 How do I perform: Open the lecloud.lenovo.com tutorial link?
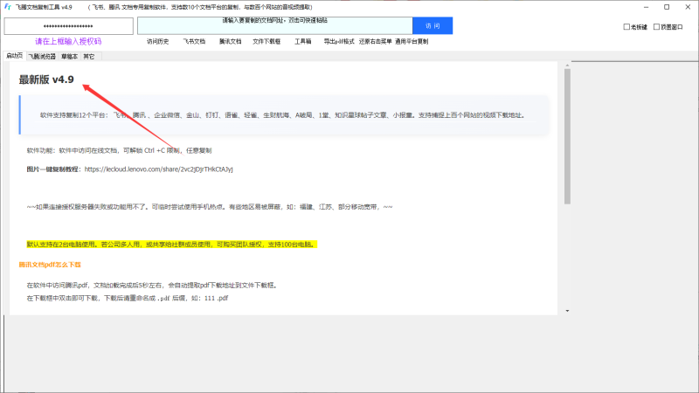tap(158, 169)
